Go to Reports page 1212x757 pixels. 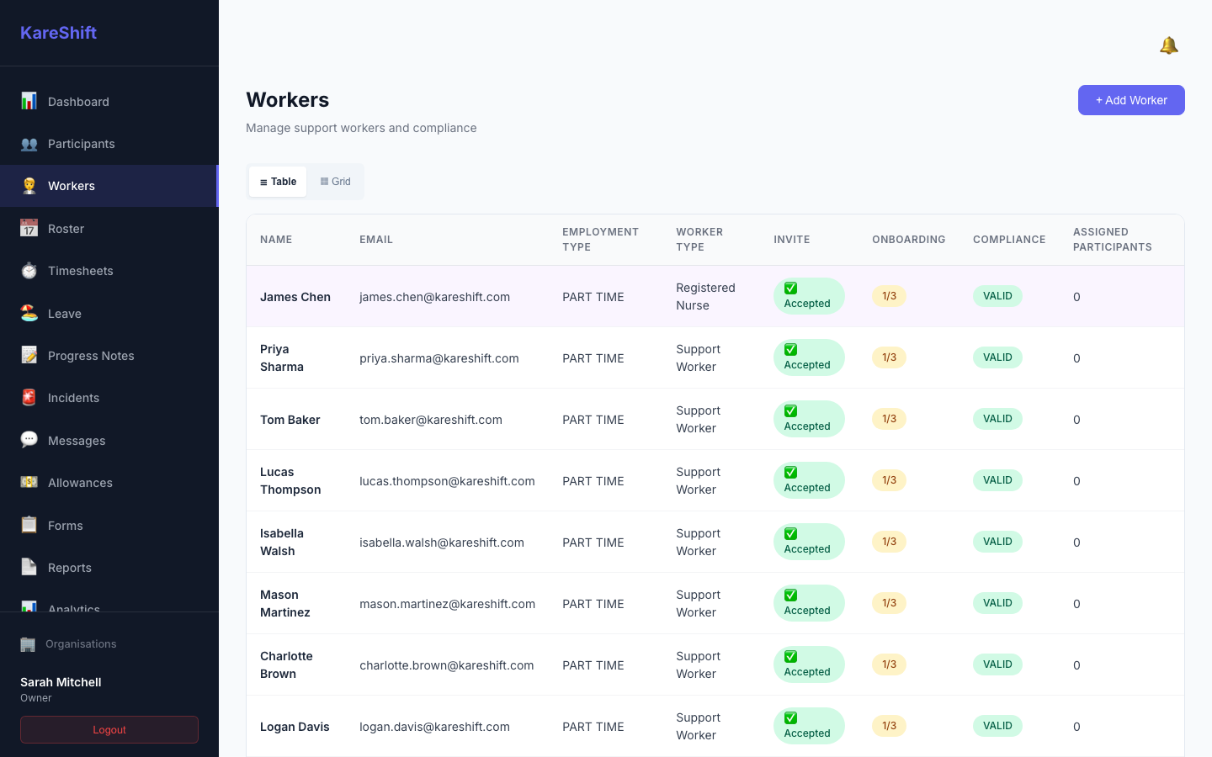109,568
